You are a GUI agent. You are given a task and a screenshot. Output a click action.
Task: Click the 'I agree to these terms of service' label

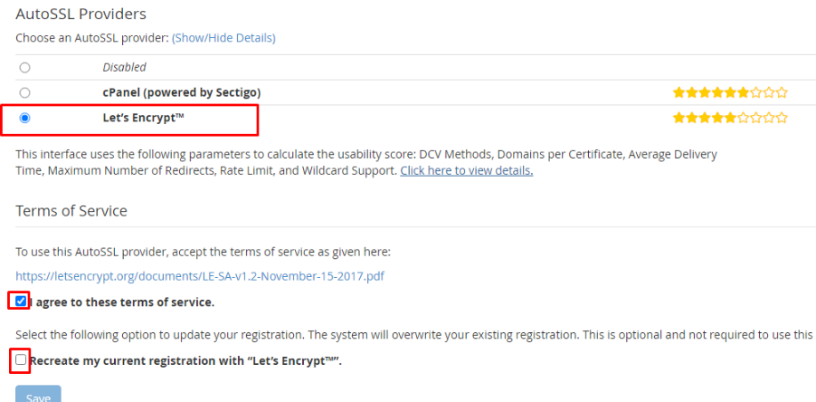[122, 302]
